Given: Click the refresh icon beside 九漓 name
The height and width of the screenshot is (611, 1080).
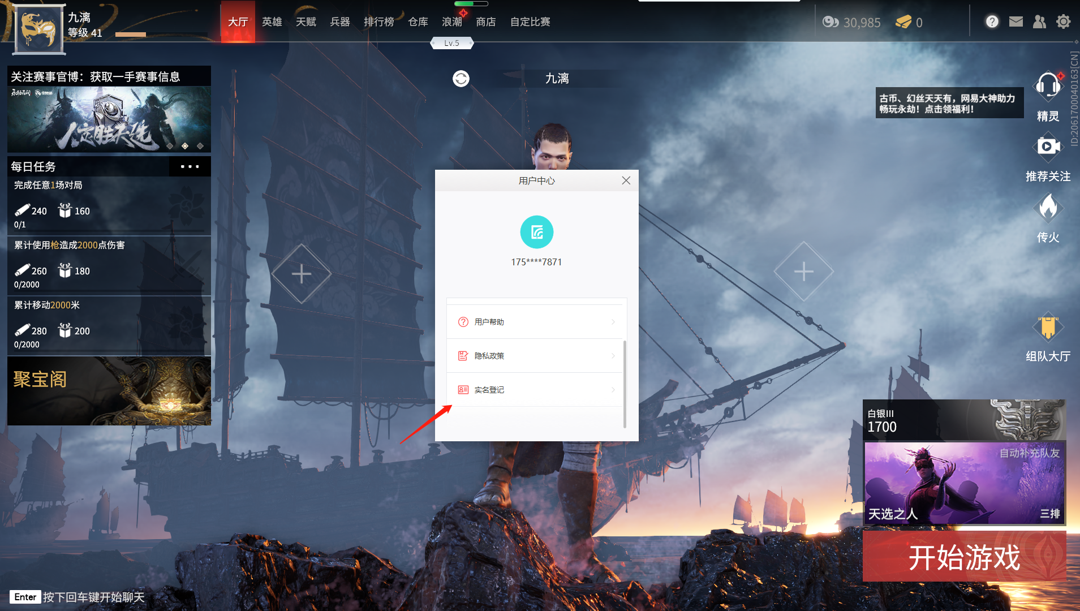Looking at the screenshot, I should tap(461, 79).
